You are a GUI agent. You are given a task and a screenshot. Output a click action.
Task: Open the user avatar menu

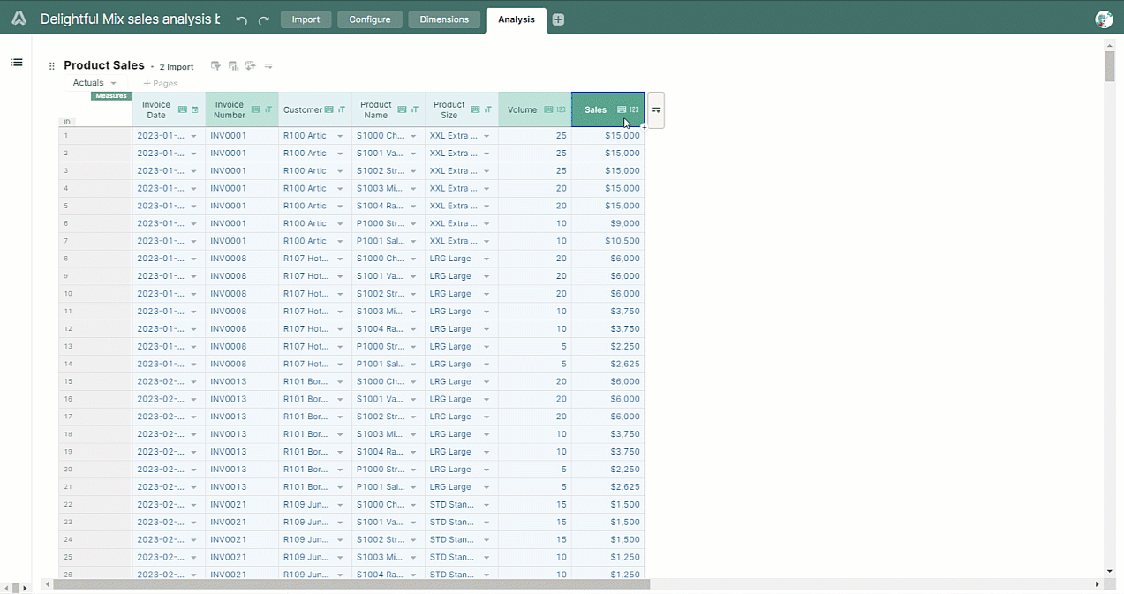pyautogui.click(x=1103, y=19)
